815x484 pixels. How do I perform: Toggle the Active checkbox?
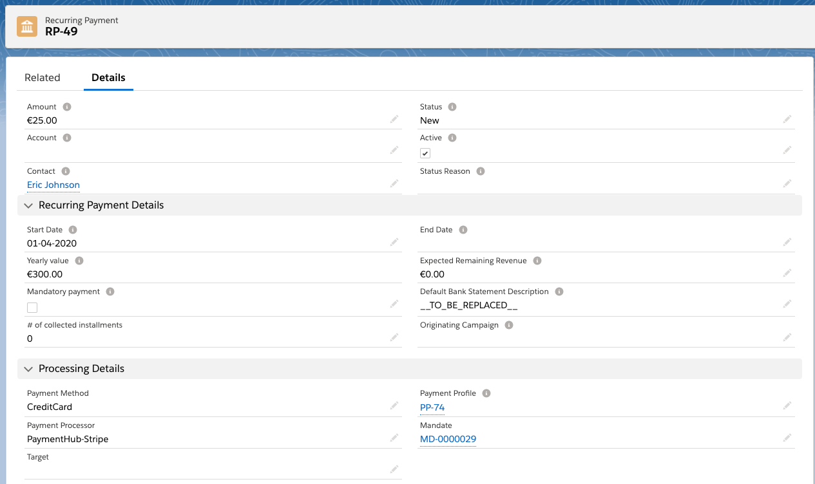[425, 153]
